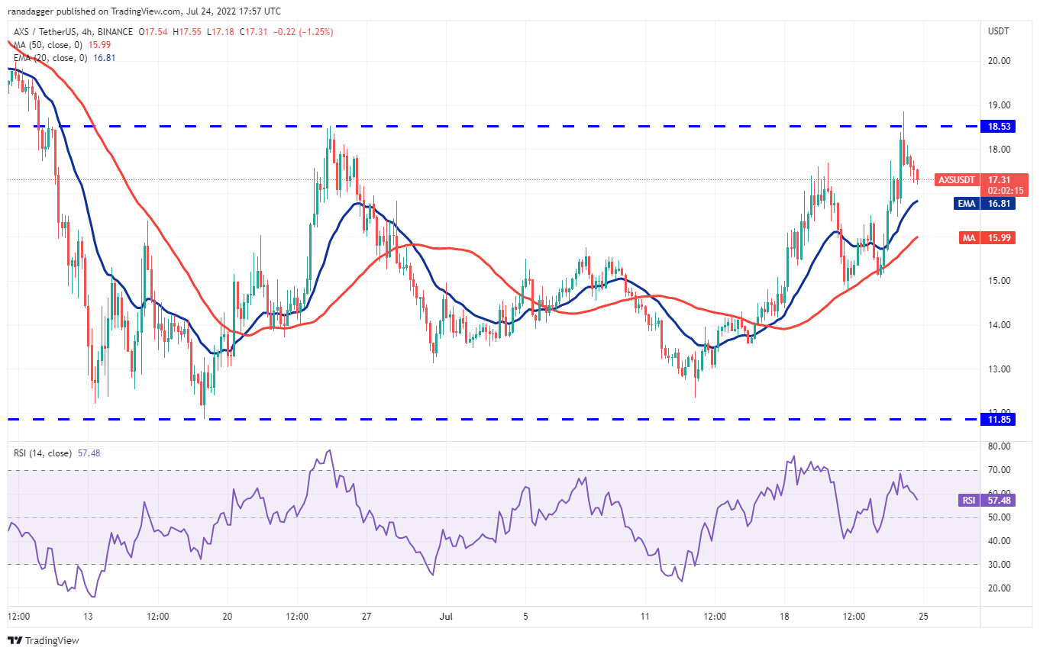Click the red 17.31 last price tag
The width and height of the screenshot is (1040, 654).
click(998, 180)
